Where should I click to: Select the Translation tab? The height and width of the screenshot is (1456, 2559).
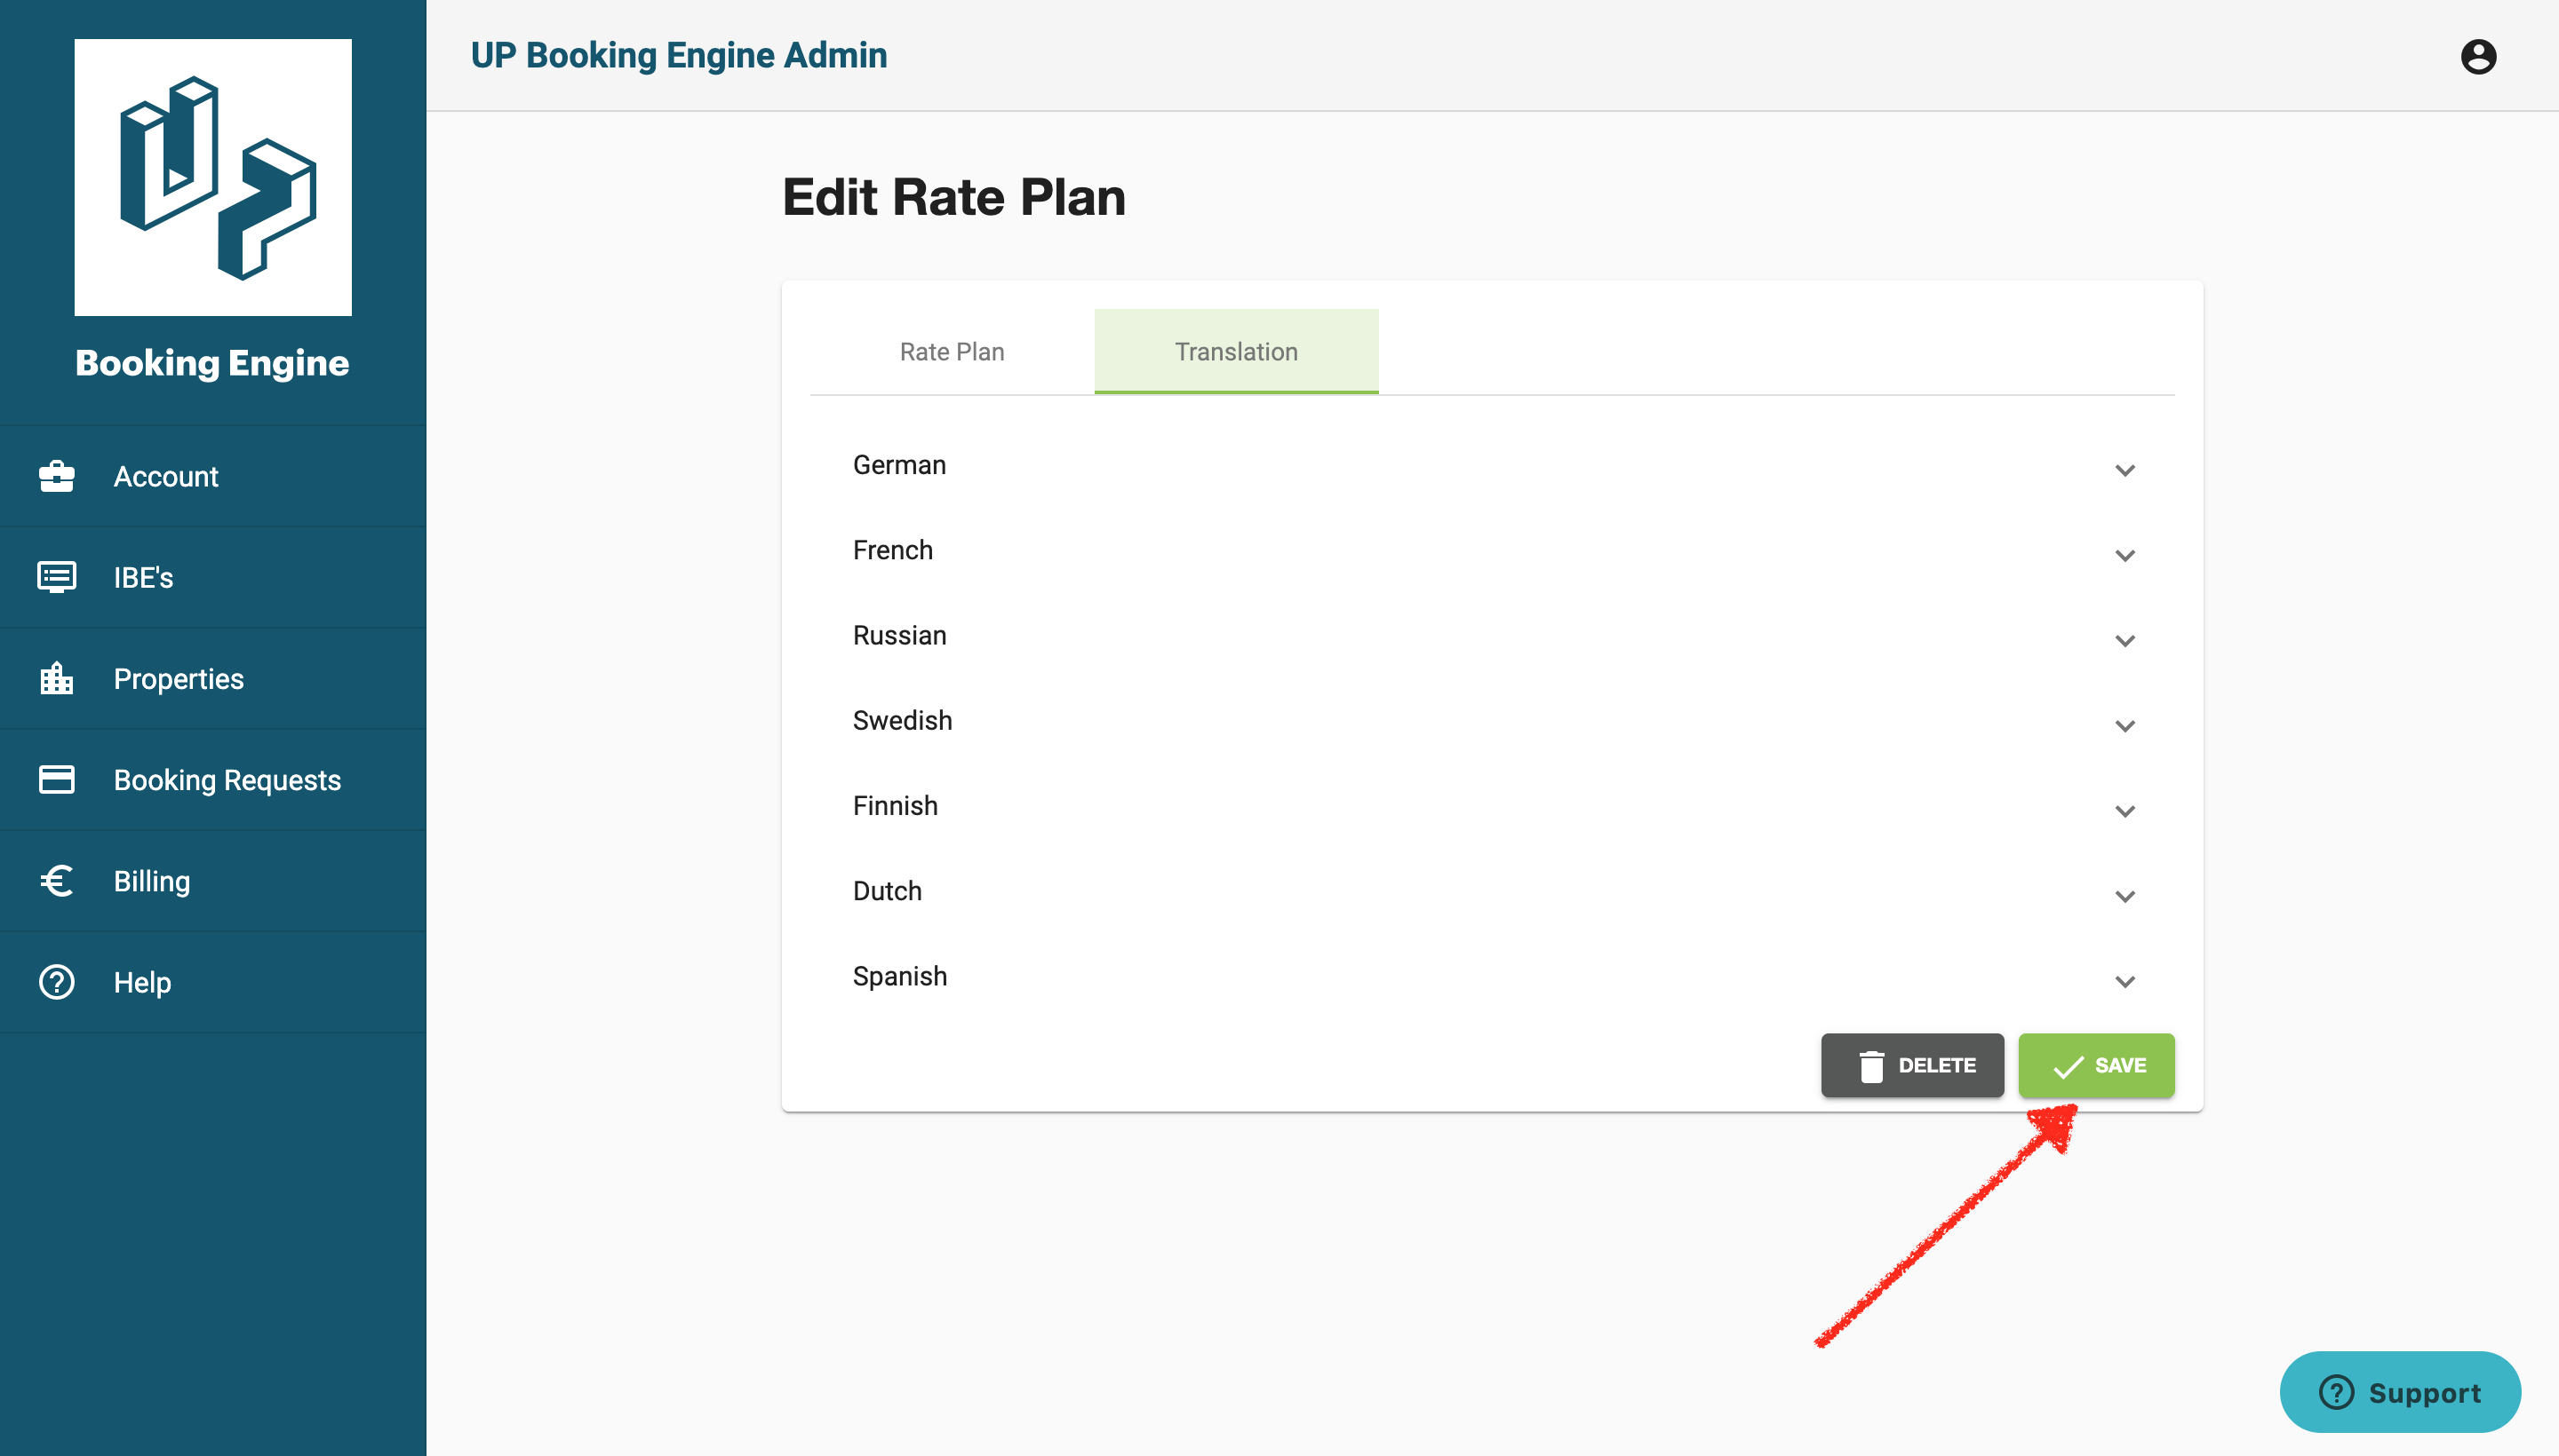pyautogui.click(x=1236, y=351)
